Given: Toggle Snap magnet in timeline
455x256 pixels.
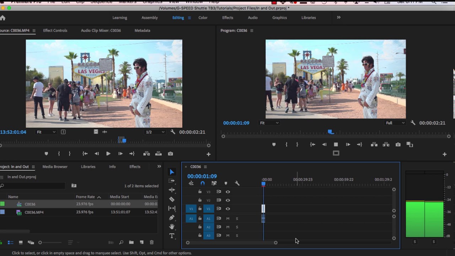Looking at the screenshot, I should (x=203, y=183).
